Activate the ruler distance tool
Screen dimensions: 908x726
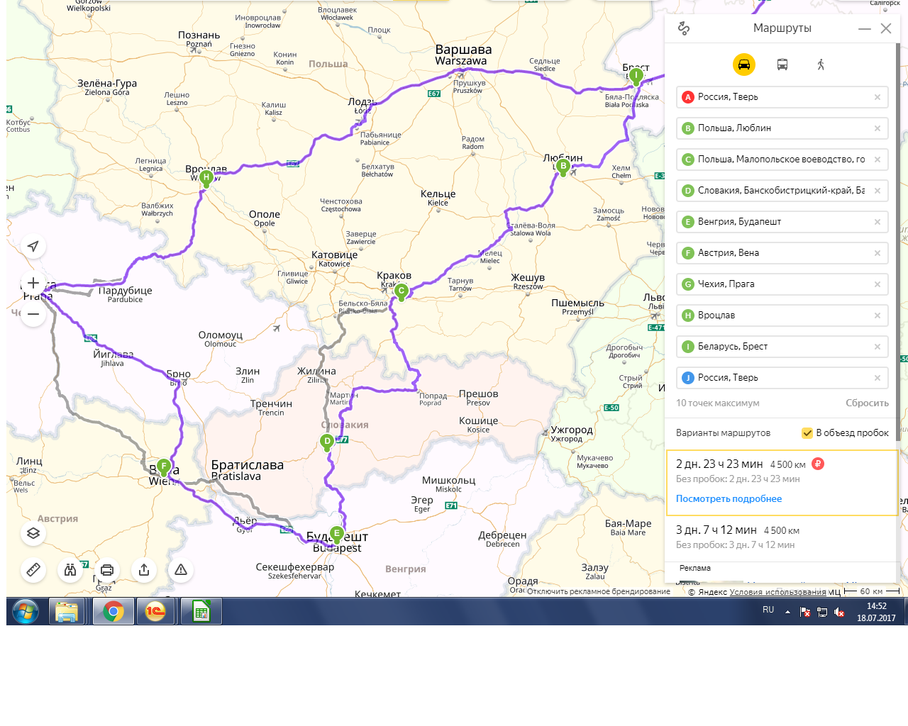coord(33,569)
